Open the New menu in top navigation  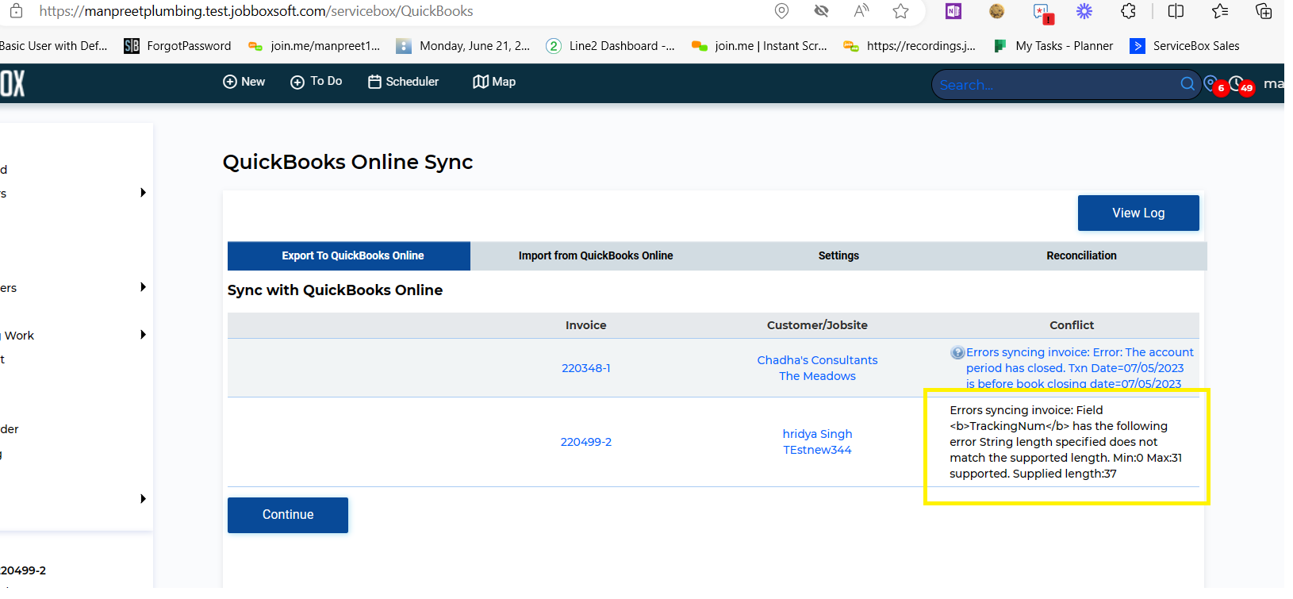tap(244, 82)
